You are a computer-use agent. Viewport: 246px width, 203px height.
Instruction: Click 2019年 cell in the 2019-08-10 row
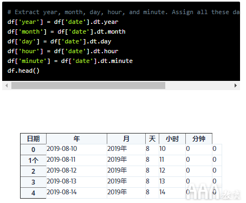[126, 149]
